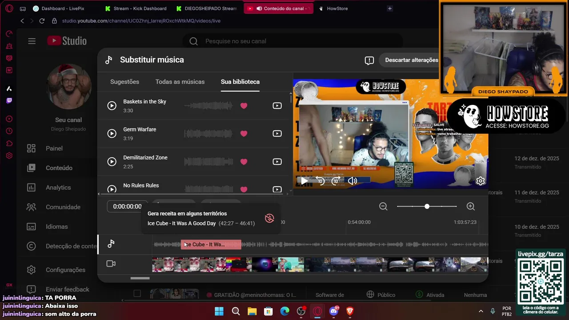Play preview of Germ Warfare track
The width and height of the screenshot is (569, 320).
[x=112, y=134]
